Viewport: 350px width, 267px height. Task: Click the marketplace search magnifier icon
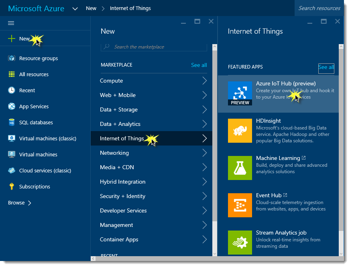pyautogui.click(x=107, y=47)
